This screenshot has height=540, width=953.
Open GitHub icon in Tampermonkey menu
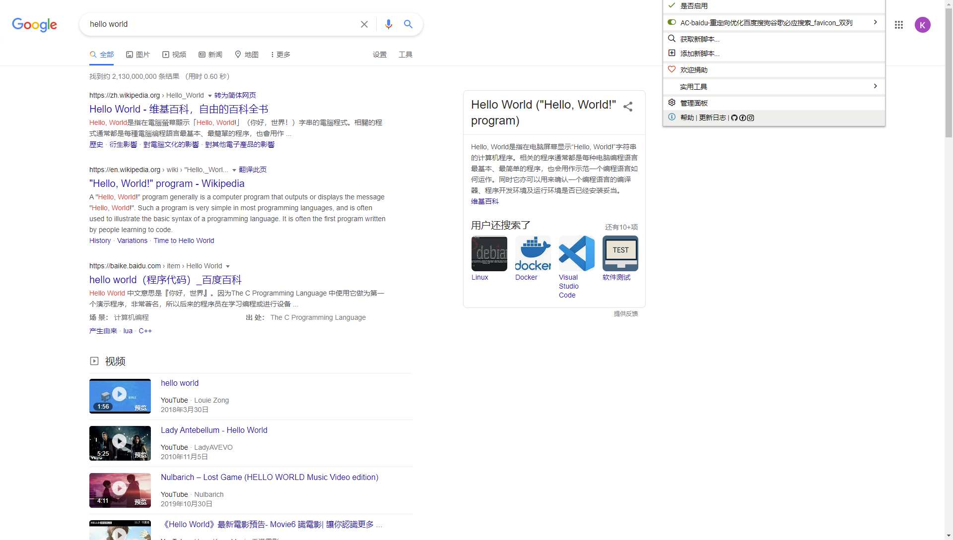point(735,118)
